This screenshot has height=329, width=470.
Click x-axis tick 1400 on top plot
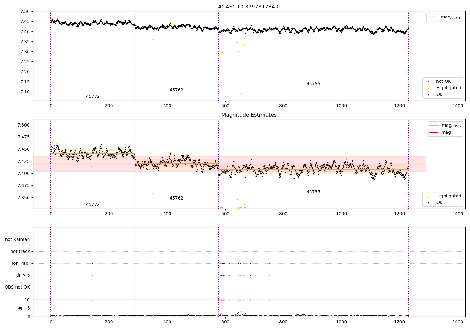[x=458, y=106]
